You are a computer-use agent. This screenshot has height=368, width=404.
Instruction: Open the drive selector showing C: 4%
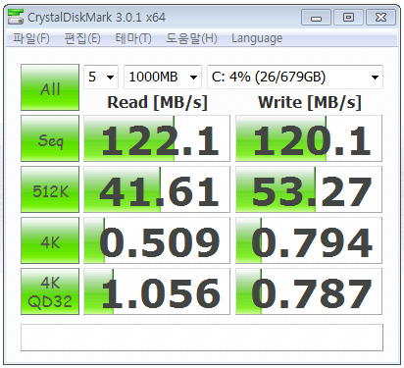[x=295, y=78]
